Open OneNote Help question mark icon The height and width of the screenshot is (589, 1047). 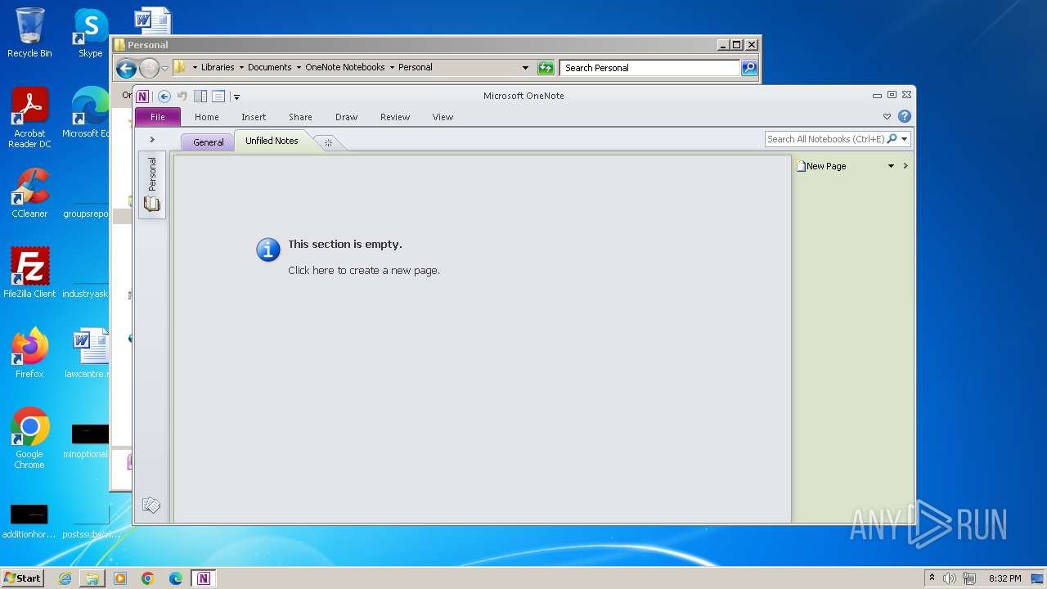905,116
